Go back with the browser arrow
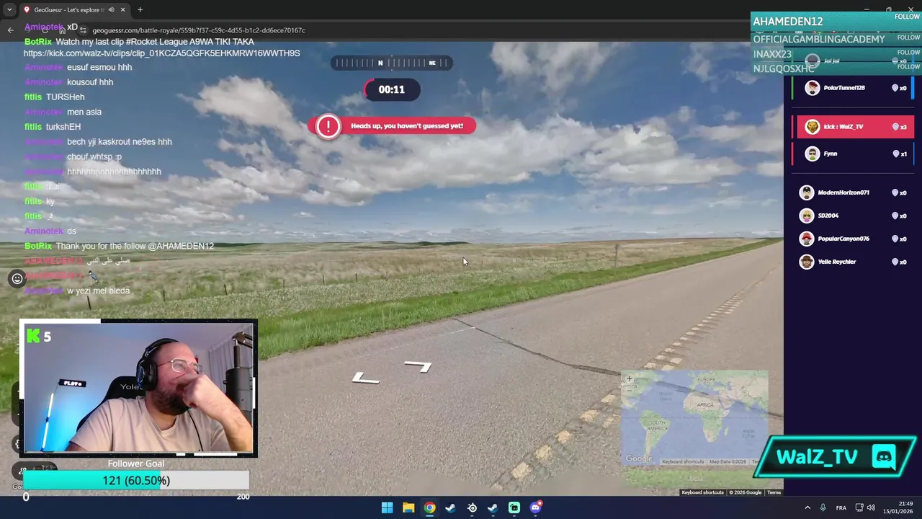The width and height of the screenshot is (922, 519). click(10, 30)
